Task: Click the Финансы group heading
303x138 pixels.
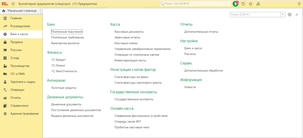Action: pos(54,52)
